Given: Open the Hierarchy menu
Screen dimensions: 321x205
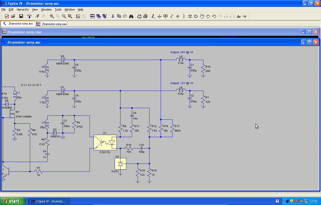Looking at the screenshot, I should click(23, 10).
